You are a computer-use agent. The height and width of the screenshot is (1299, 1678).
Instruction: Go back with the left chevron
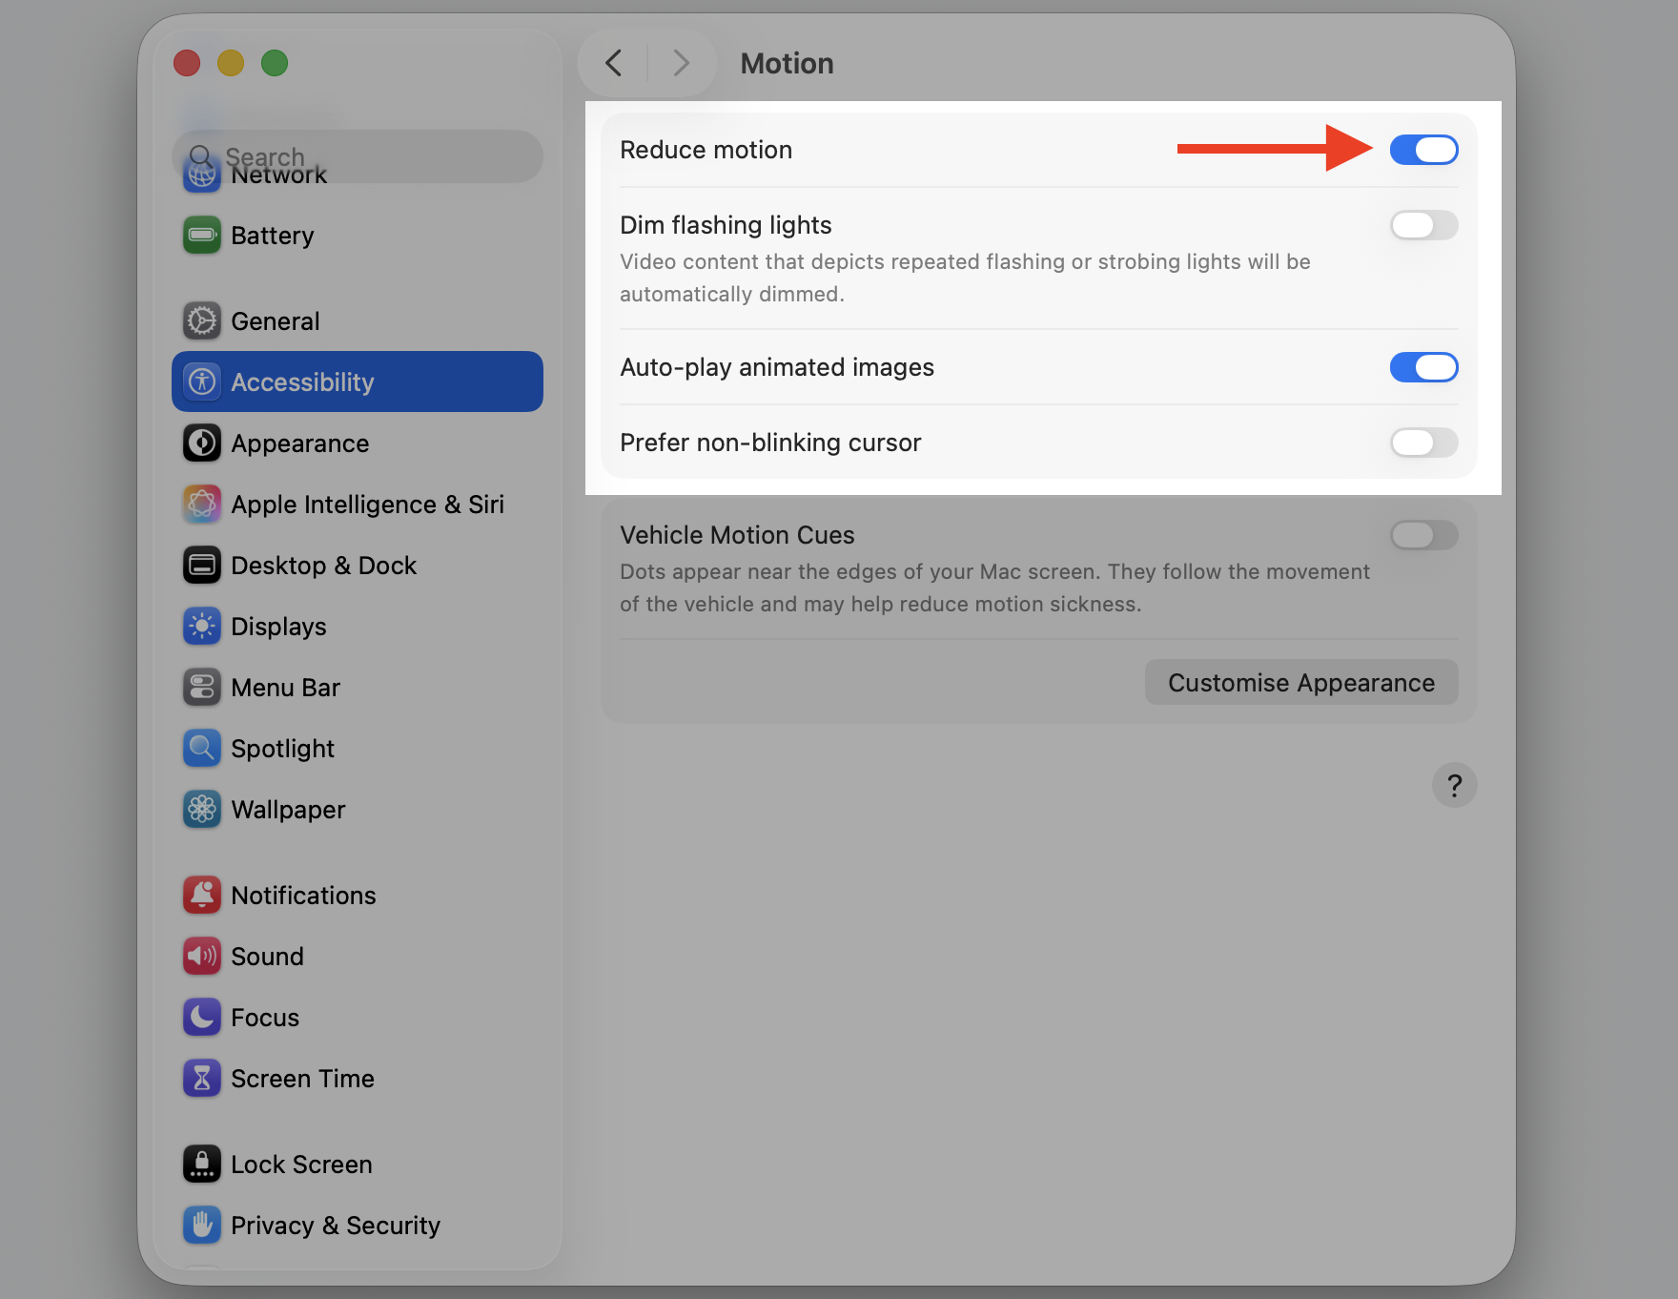click(614, 63)
